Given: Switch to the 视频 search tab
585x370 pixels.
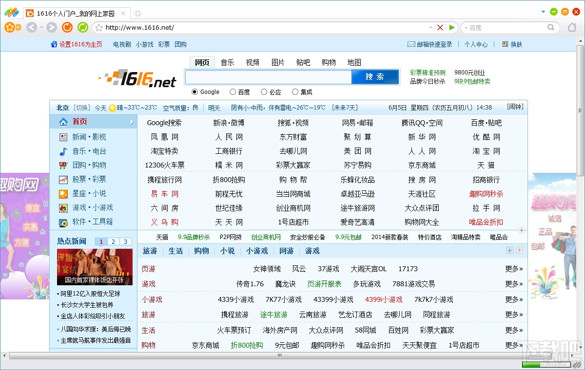Looking at the screenshot, I should pos(253,62).
